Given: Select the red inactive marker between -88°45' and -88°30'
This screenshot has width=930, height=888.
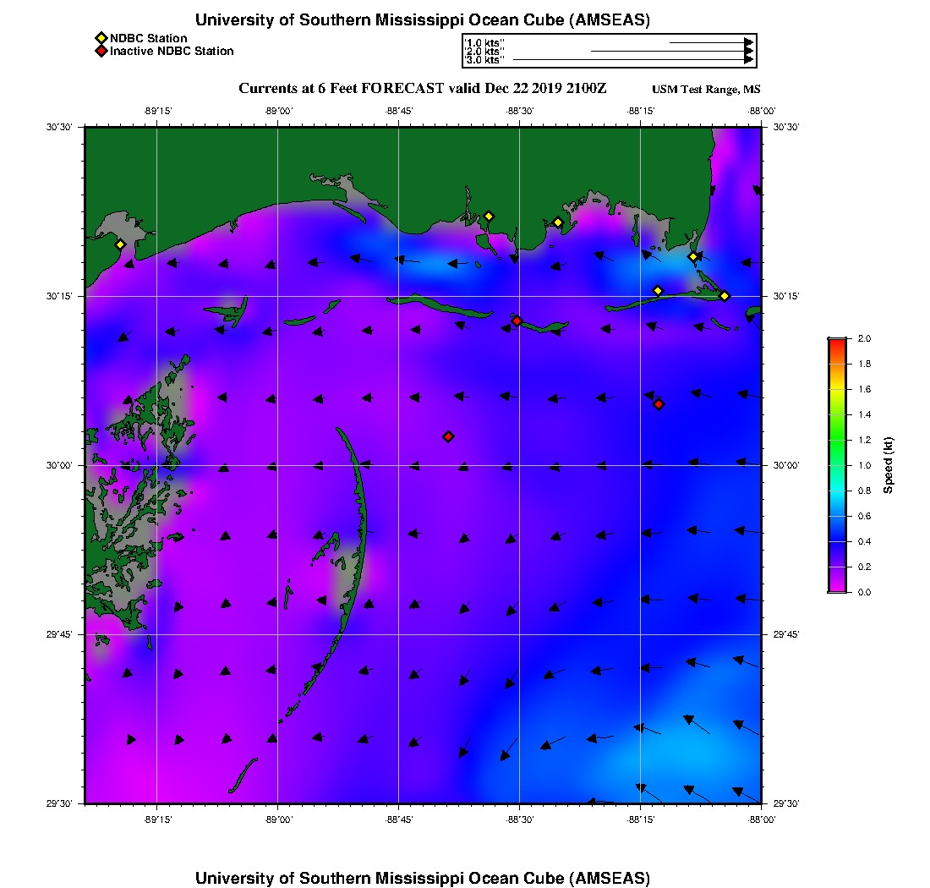Looking at the screenshot, I should pyautogui.click(x=448, y=436).
